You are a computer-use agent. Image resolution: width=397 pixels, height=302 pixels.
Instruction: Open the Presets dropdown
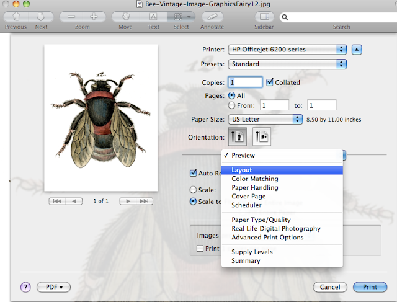pyautogui.click(x=287, y=64)
